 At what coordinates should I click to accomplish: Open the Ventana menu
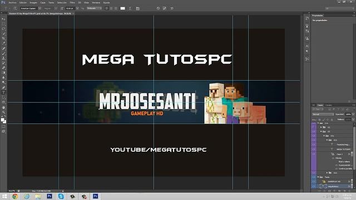96,2
